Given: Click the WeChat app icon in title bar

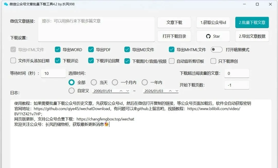Looking at the screenshot, I should click(x=6, y=4).
